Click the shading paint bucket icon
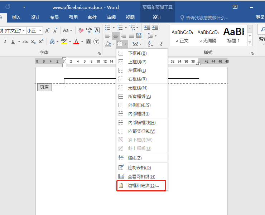The image size is (265, 215). [x=108, y=44]
